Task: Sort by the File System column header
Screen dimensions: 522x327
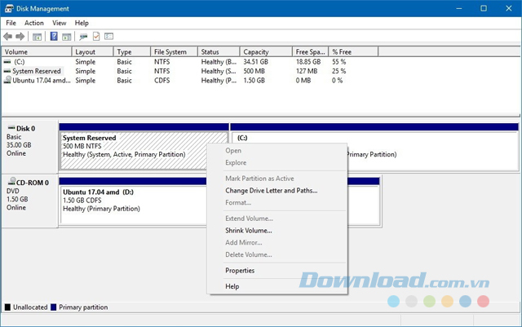Action: tap(174, 51)
